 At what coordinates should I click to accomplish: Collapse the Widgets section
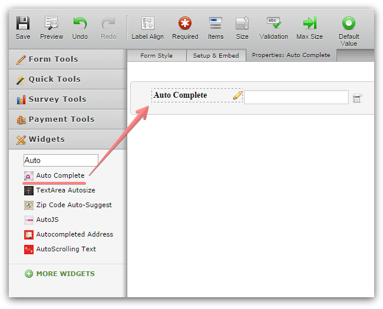tap(68, 139)
